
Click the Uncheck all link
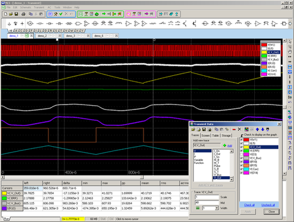point(268,205)
